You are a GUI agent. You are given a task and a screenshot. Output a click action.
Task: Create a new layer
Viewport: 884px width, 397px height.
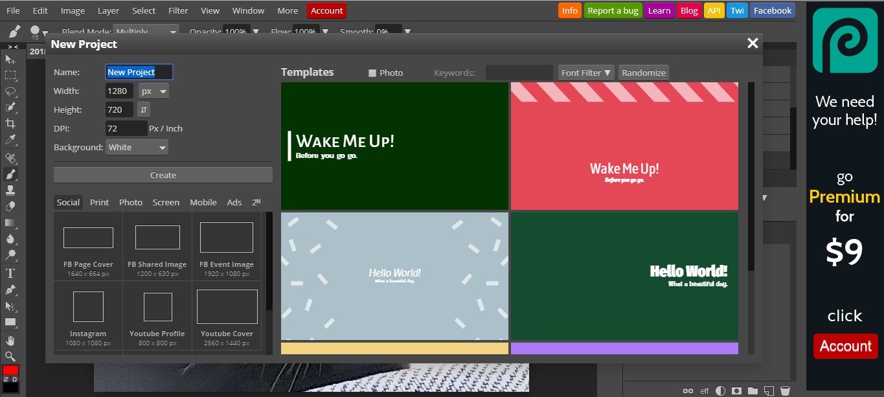(x=769, y=391)
